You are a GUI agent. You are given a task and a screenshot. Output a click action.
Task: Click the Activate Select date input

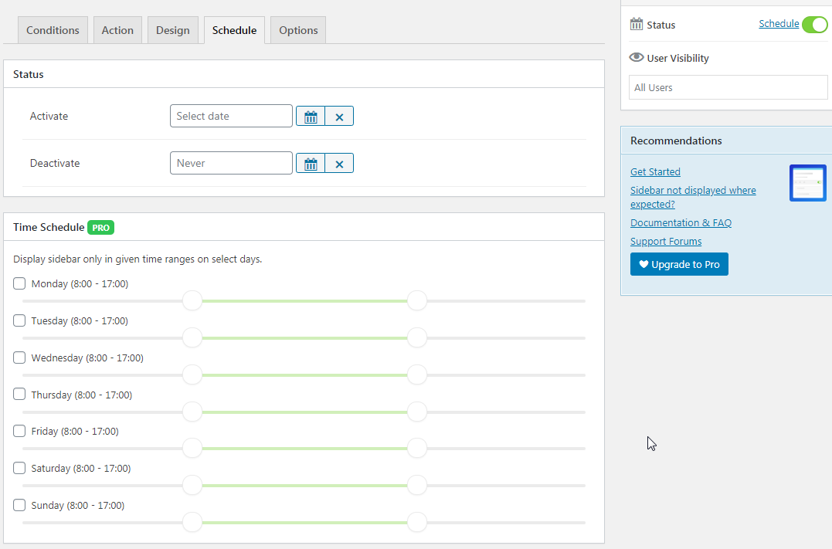coord(231,117)
